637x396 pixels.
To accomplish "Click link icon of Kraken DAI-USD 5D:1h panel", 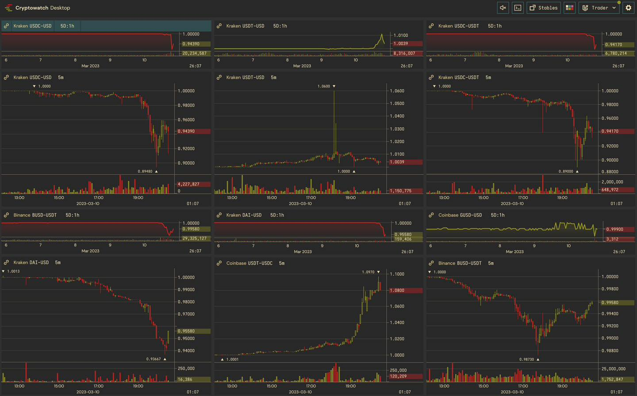I will tap(219, 215).
